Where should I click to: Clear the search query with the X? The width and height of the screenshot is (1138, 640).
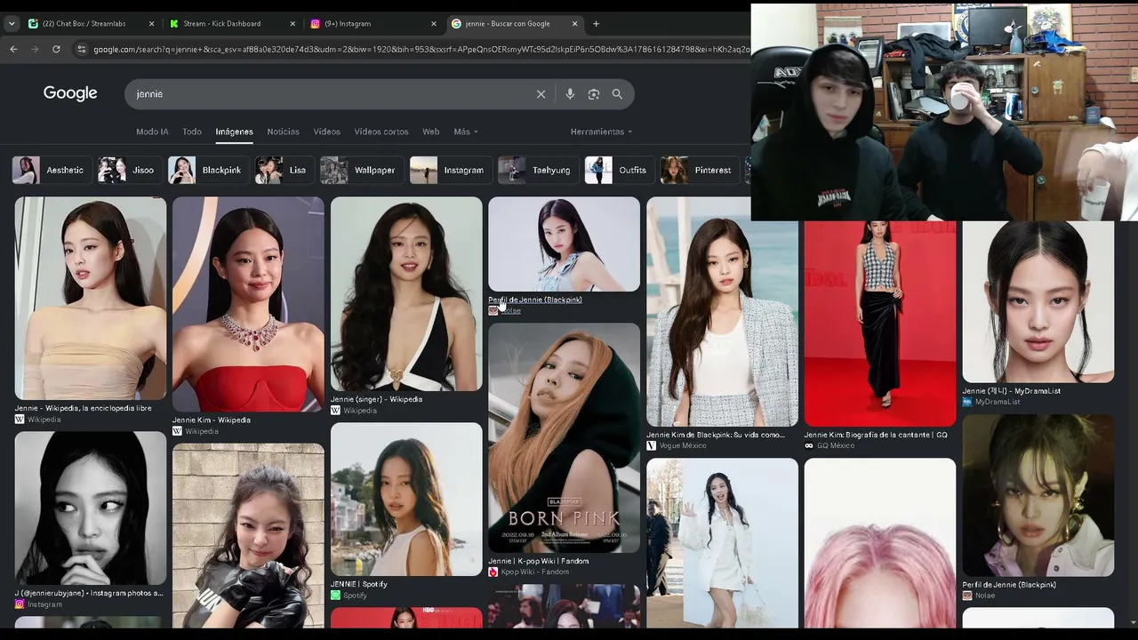point(541,93)
